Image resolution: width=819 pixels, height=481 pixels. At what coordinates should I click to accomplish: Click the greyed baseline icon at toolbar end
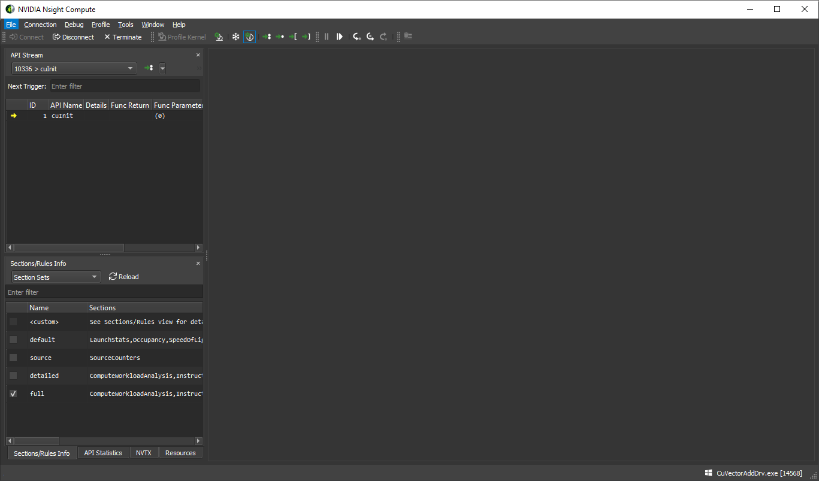pyautogui.click(x=408, y=37)
